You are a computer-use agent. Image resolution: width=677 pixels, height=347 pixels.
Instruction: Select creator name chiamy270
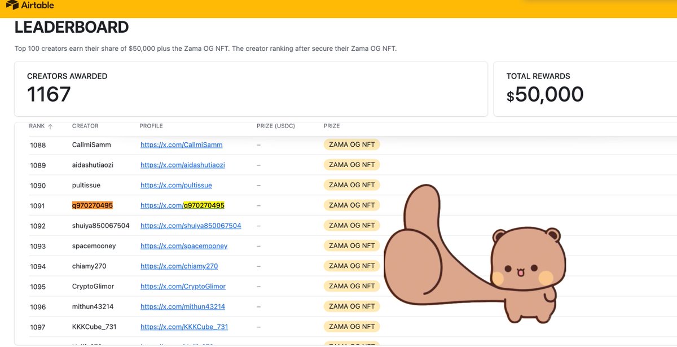coord(89,266)
